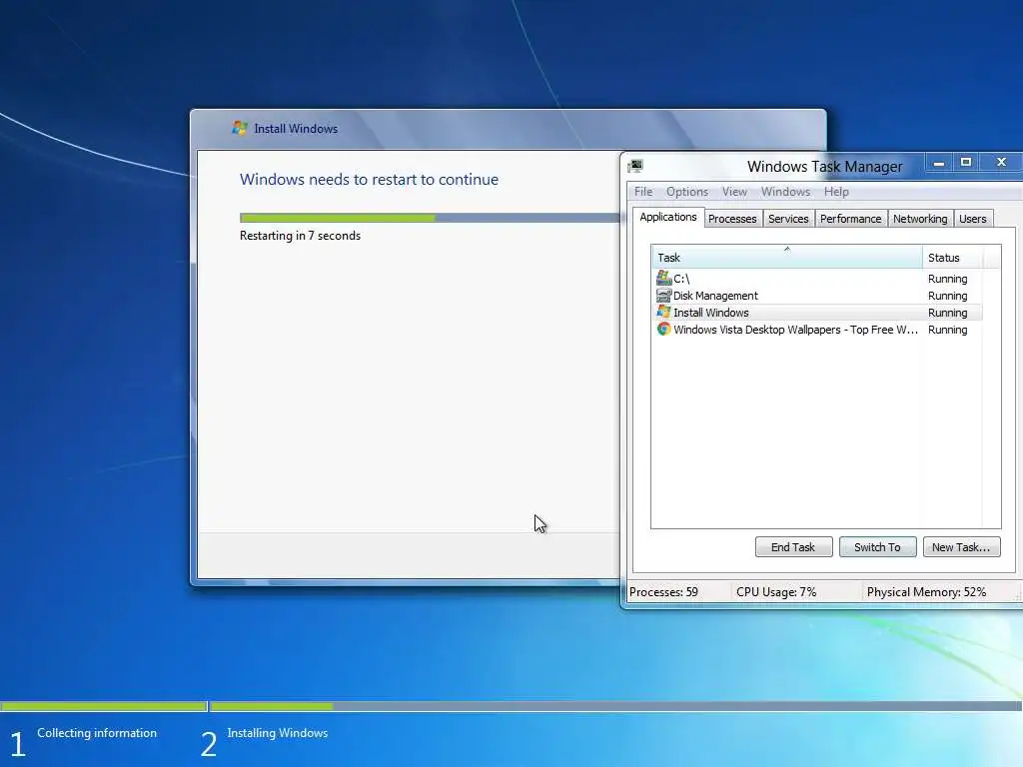Image resolution: width=1023 pixels, height=767 pixels.
Task: Switch to the Performance tab
Action: click(x=850, y=219)
